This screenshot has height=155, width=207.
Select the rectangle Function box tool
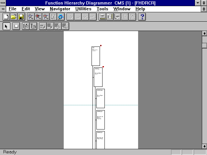[16, 26]
